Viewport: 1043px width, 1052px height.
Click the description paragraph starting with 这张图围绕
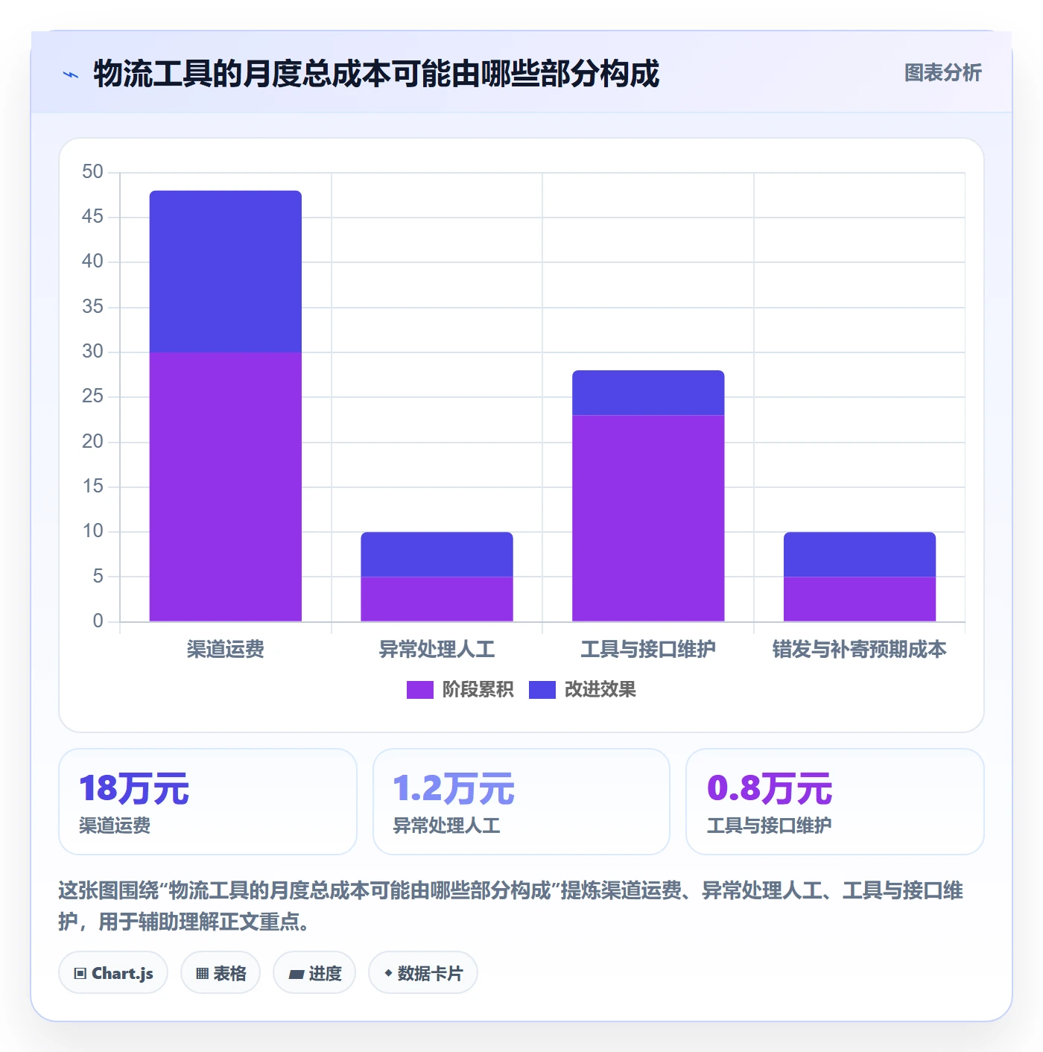[x=511, y=906]
